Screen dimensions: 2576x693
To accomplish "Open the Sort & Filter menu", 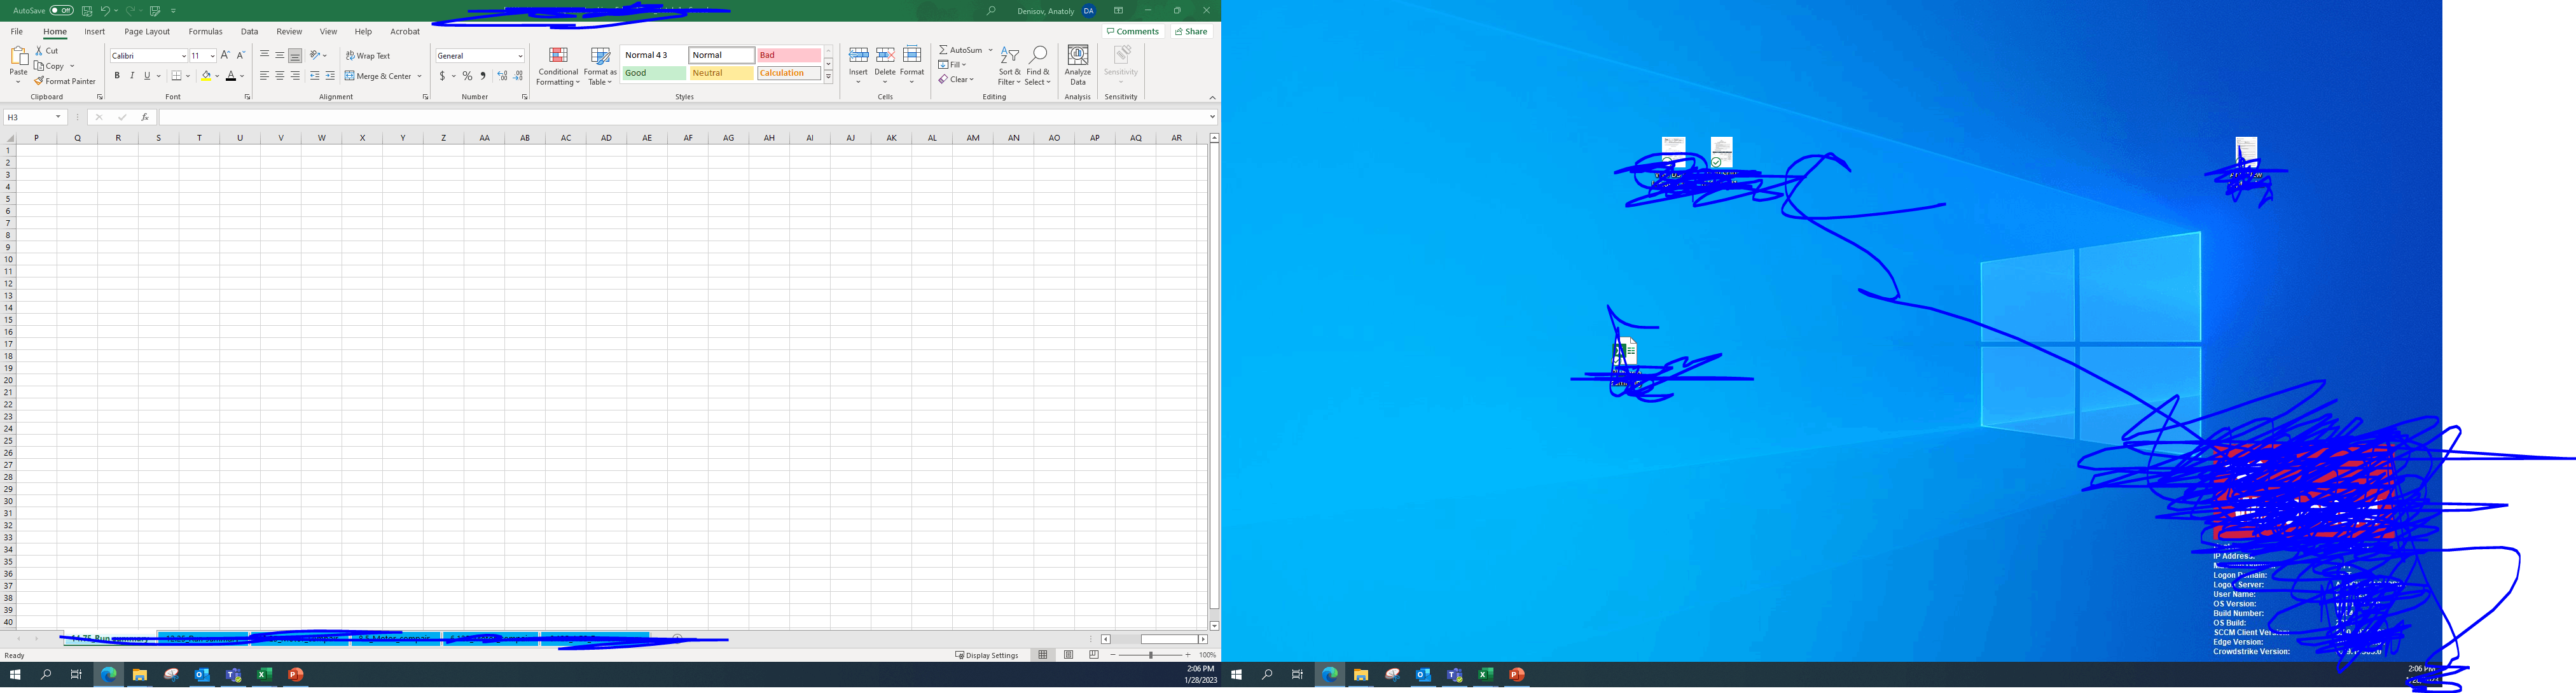I will pos(1009,66).
